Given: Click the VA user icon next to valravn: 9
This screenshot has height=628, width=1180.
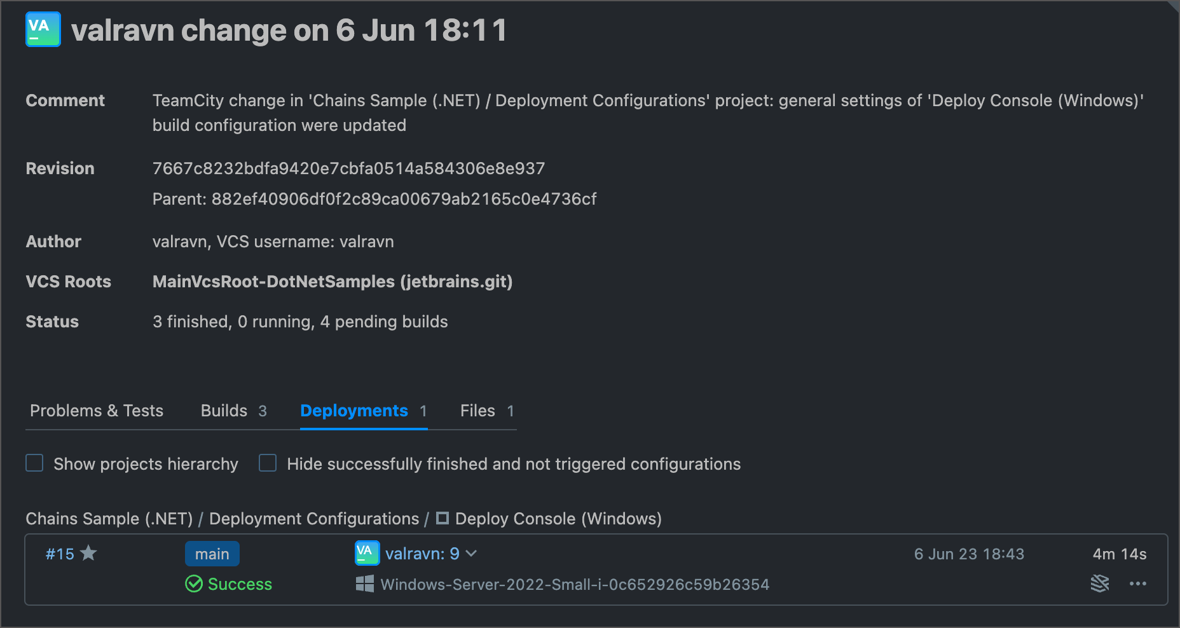Looking at the screenshot, I should pyautogui.click(x=366, y=553).
